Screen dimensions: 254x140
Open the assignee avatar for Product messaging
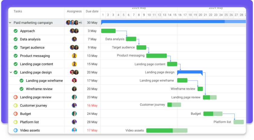[x=74, y=56]
